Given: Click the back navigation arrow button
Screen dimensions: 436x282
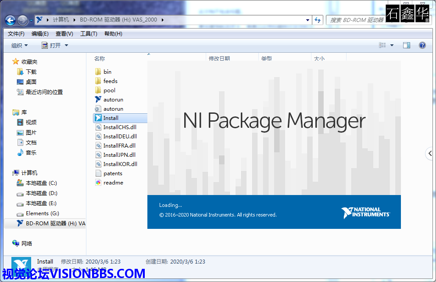Looking at the screenshot, I should click(x=11, y=20).
